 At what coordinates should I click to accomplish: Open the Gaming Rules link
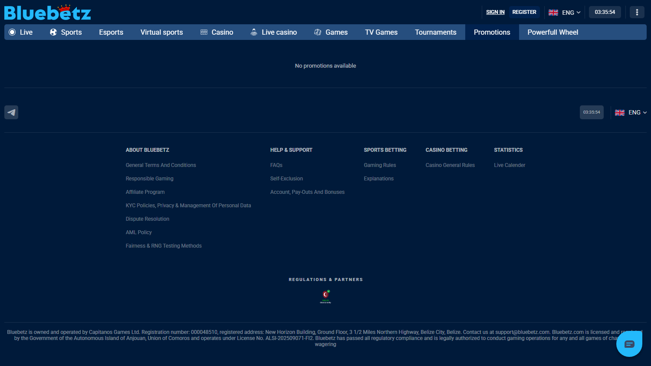(380, 165)
